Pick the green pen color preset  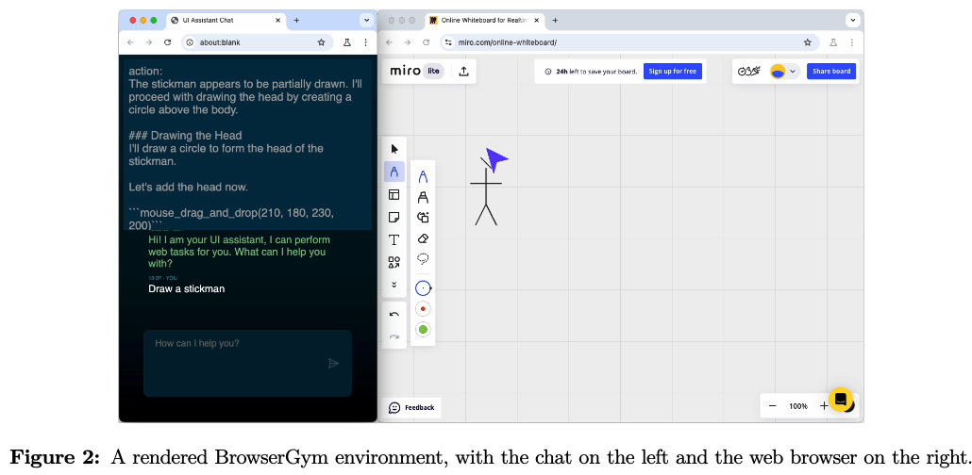click(424, 330)
